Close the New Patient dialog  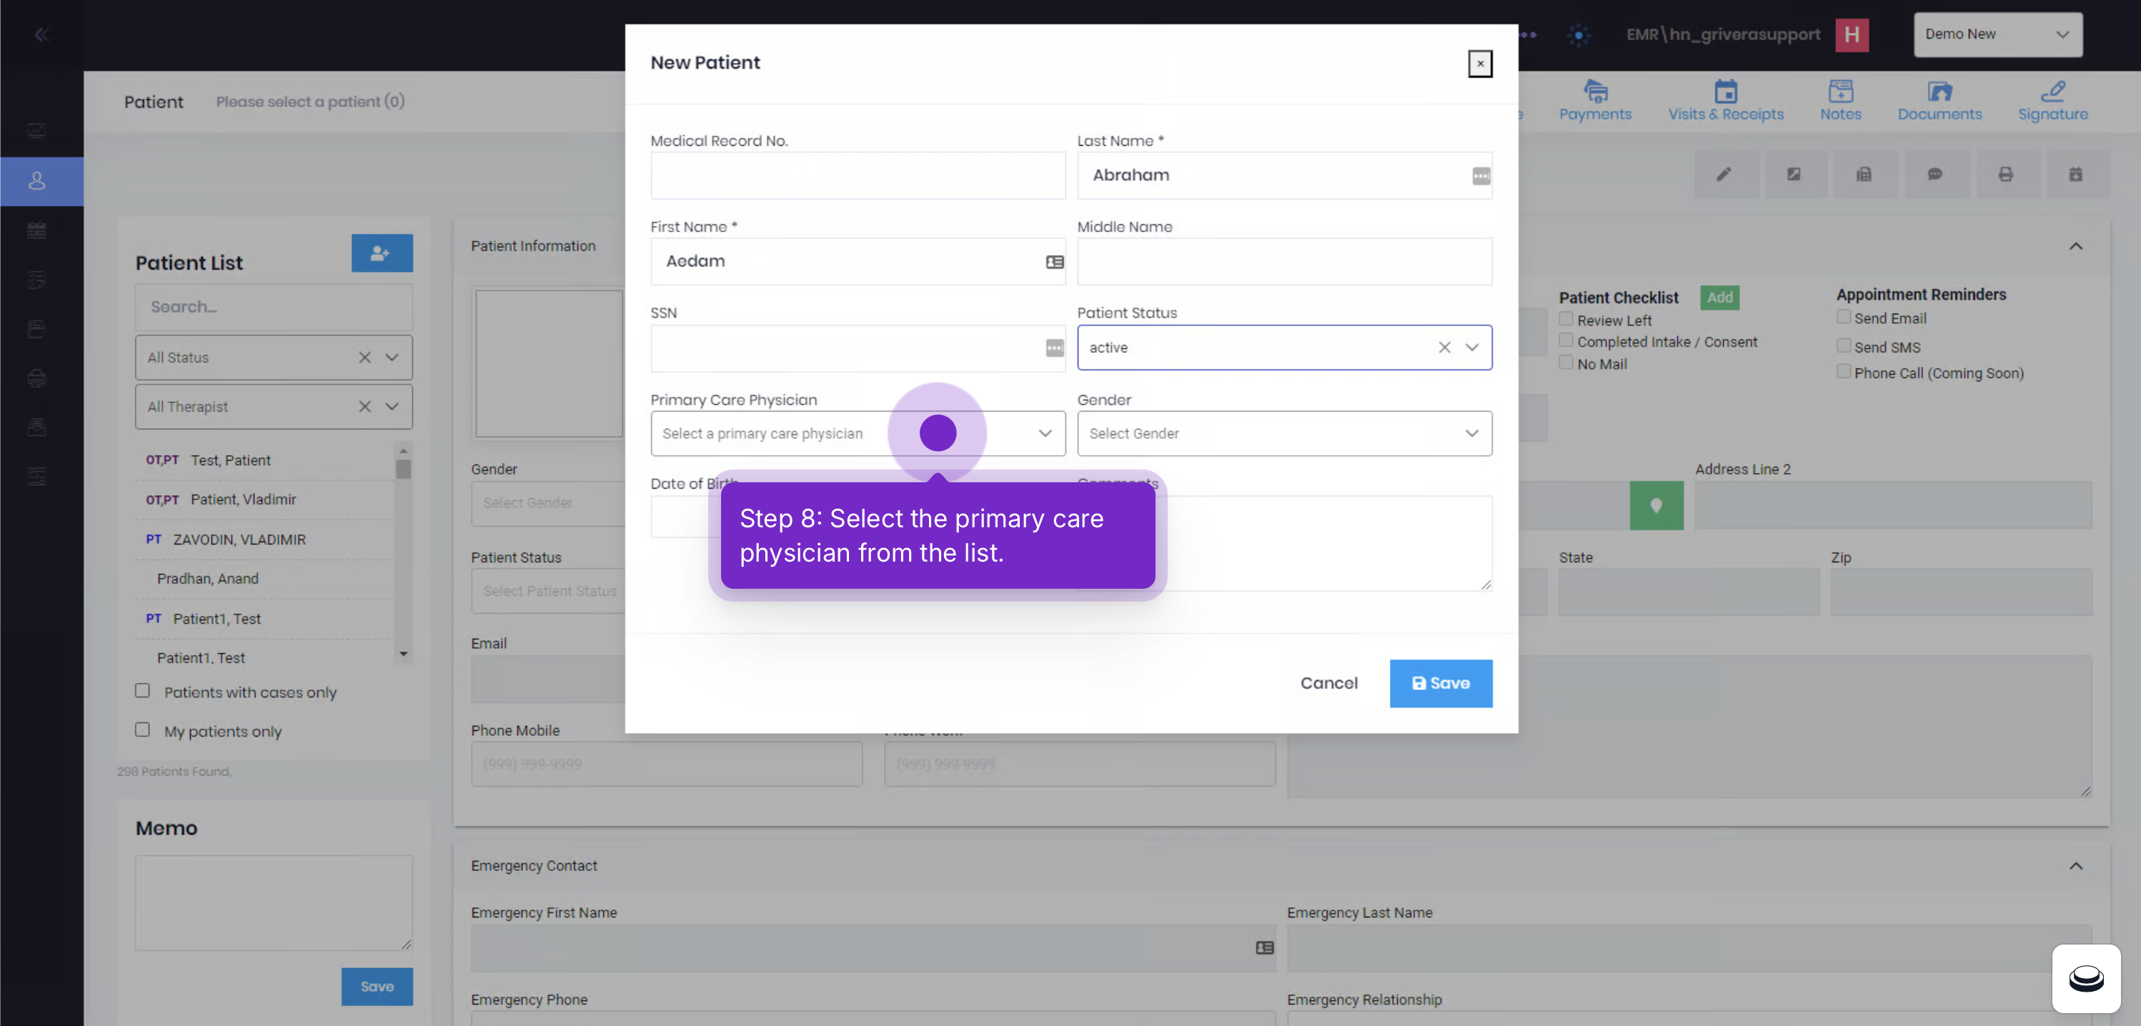(x=1479, y=64)
